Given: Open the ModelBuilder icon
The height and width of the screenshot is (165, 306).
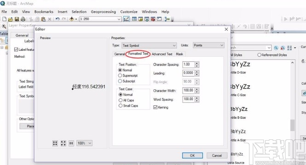Looking at the screenshot, I should coord(167,19).
